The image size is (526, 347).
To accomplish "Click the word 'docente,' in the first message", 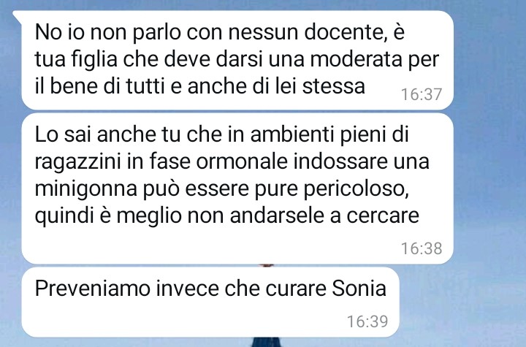I will pyautogui.click(x=346, y=32).
